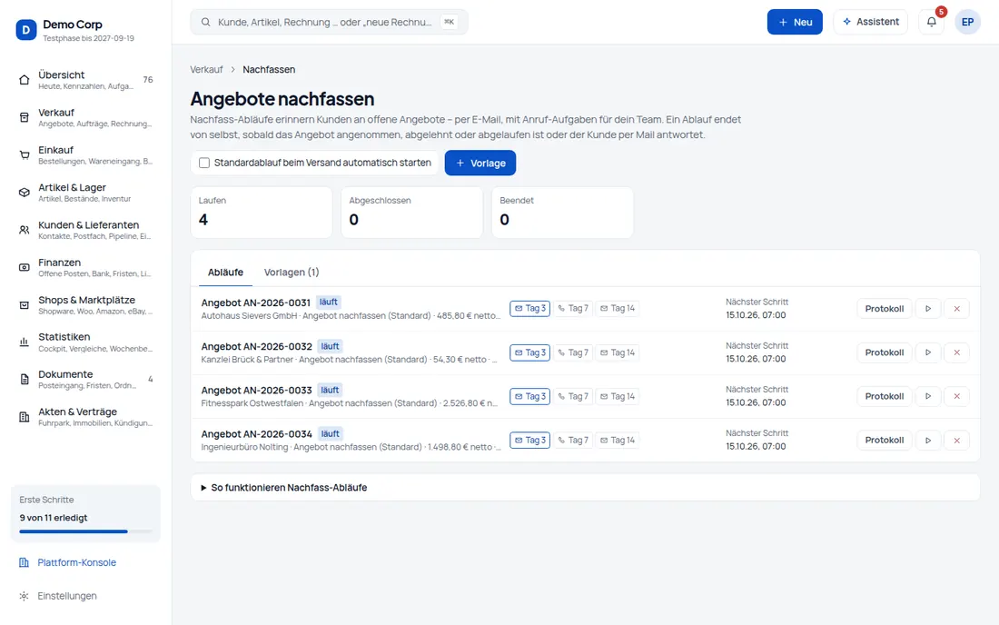Open the Einkauf cart icon
Viewport: 999px width, 625px height.
coord(25,154)
